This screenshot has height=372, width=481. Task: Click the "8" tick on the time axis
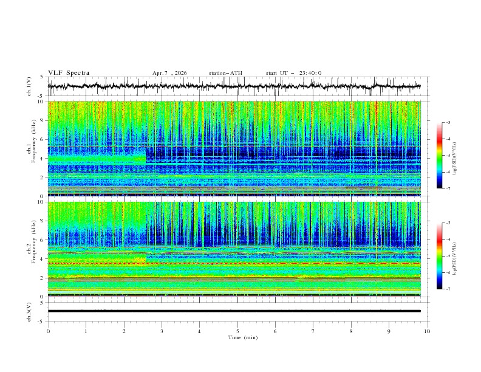point(351,331)
